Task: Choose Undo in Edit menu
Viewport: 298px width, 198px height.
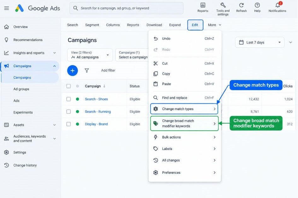Action: click(184, 38)
